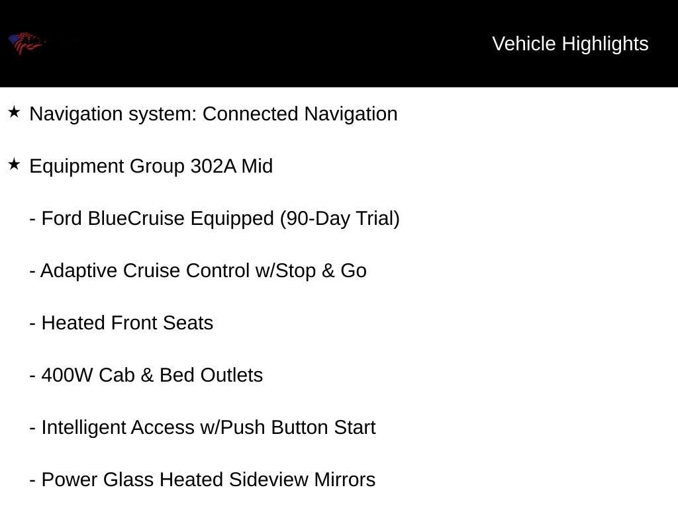This screenshot has height=508, width=678.
Task: Click the (90-Day Trial) text
Action: 340,218
